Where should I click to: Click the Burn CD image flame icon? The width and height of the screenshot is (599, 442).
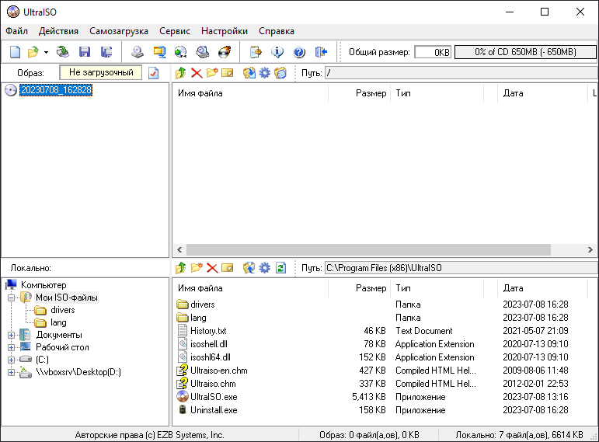(225, 52)
